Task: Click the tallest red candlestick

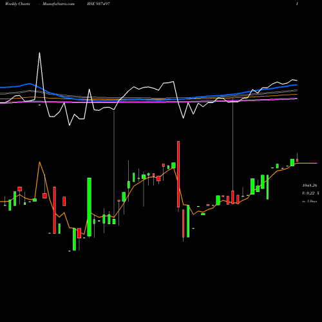Action: [x=178, y=174]
